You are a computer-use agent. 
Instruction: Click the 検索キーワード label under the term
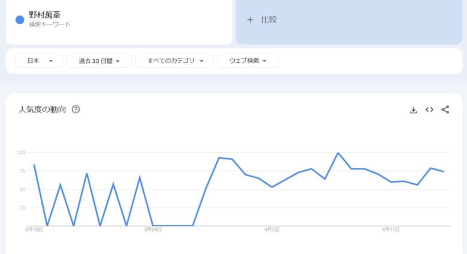pyautogui.click(x=50, y=25)
